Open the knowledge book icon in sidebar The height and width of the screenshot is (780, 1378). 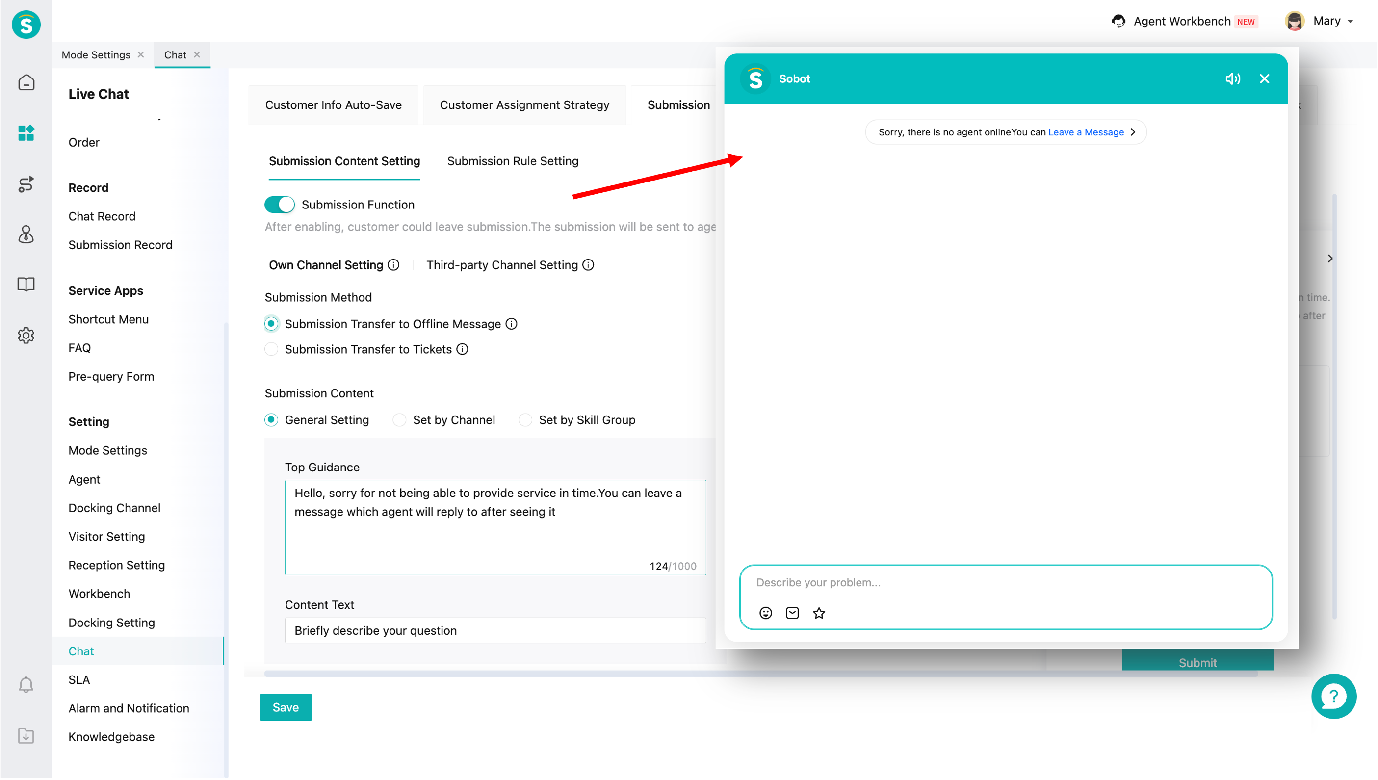point(26,284)
